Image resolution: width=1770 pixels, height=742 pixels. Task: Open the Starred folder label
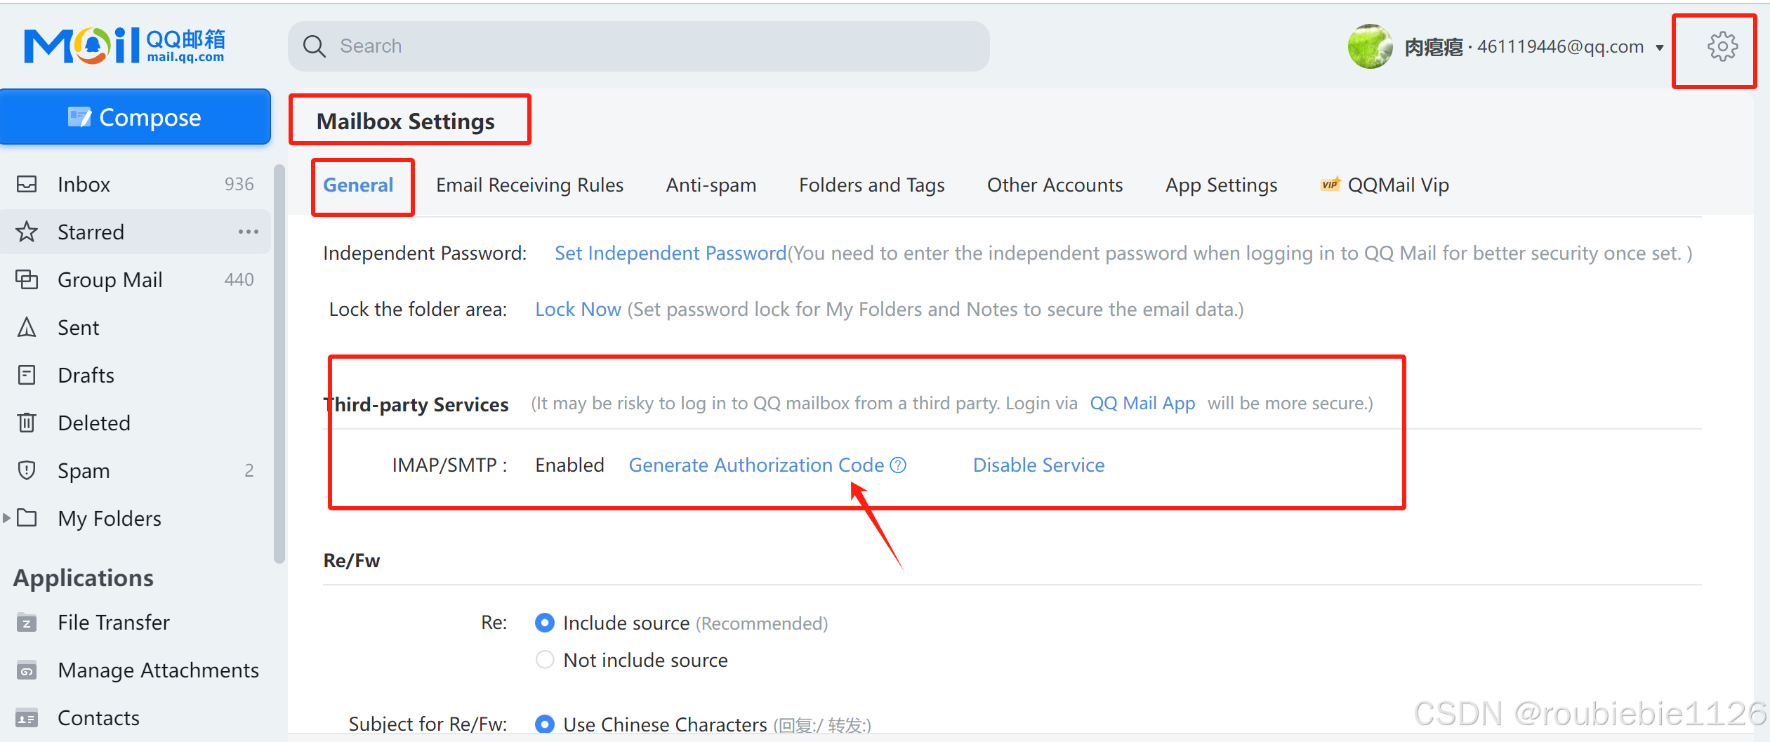click(91, 232)
